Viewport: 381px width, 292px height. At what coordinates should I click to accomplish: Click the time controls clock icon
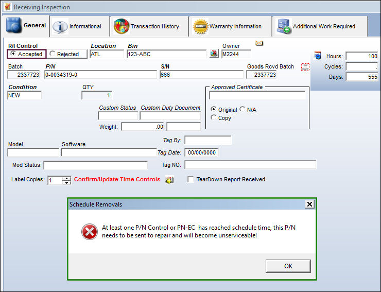click(169, 180)
